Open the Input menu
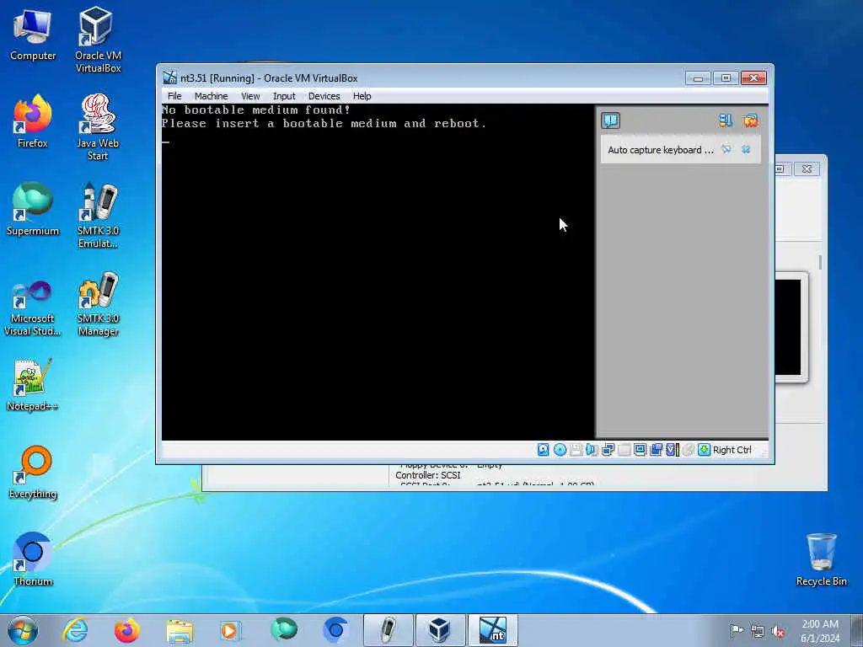 (x=284, y=96)
